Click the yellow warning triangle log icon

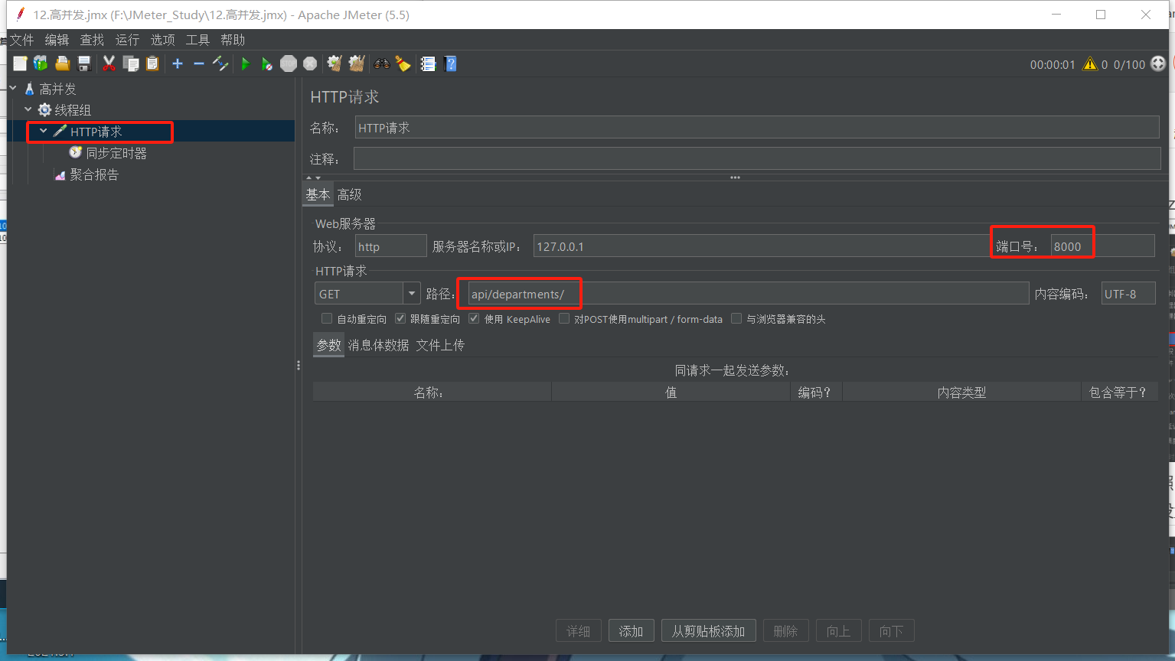1090,64
